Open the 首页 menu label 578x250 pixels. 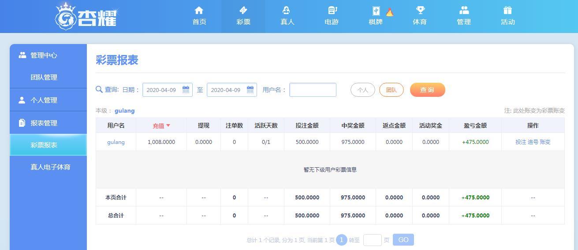point(199,22)
